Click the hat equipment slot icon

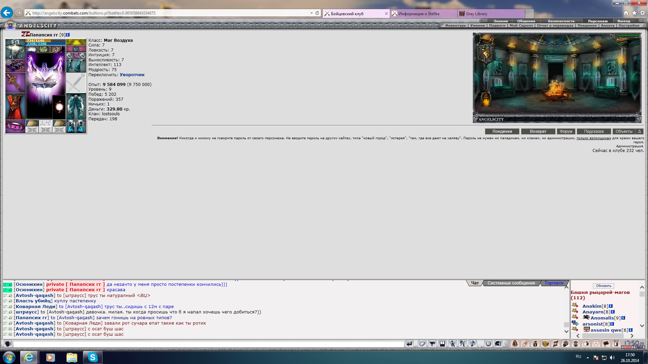tap(15, 49)
